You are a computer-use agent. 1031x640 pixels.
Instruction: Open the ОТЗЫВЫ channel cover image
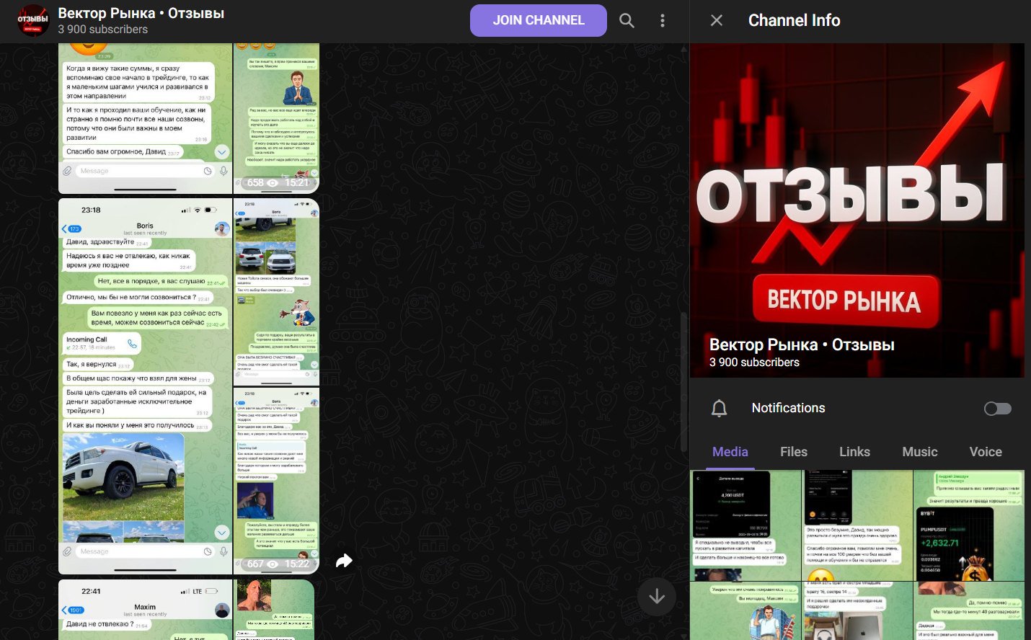click(x=857, y=210)
